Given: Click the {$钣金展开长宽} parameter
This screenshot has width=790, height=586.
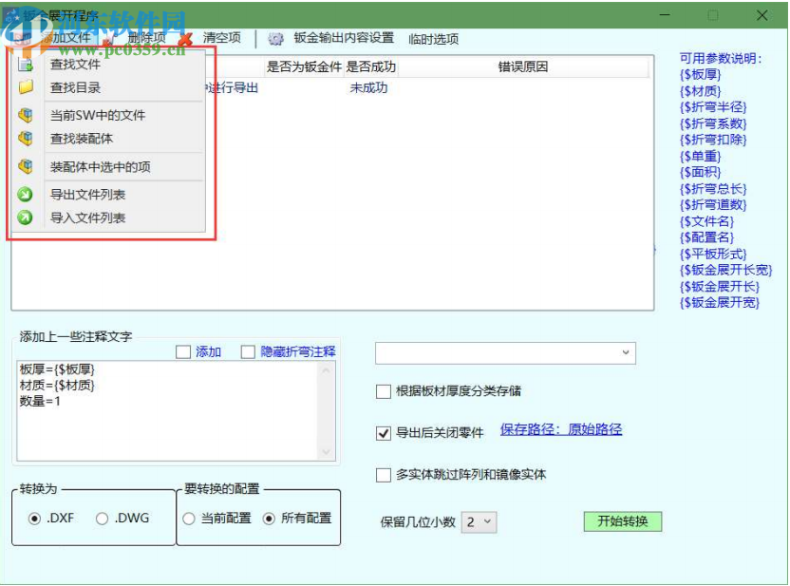Looking at the screenshot, I should pos(725,270).
